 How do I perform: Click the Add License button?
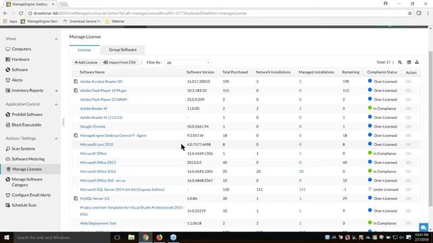(86, 63)
